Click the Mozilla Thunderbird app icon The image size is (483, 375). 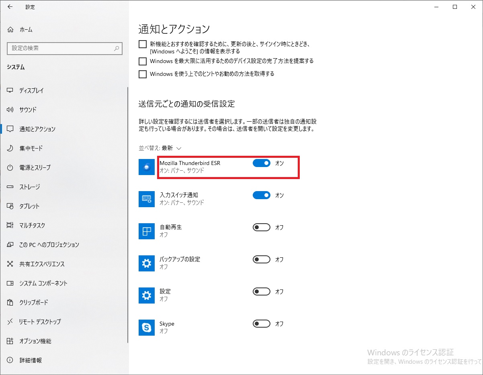point(147,167)
